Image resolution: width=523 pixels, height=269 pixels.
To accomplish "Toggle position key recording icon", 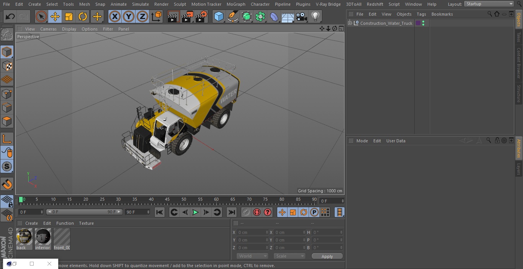I will (x=282, y=212).
